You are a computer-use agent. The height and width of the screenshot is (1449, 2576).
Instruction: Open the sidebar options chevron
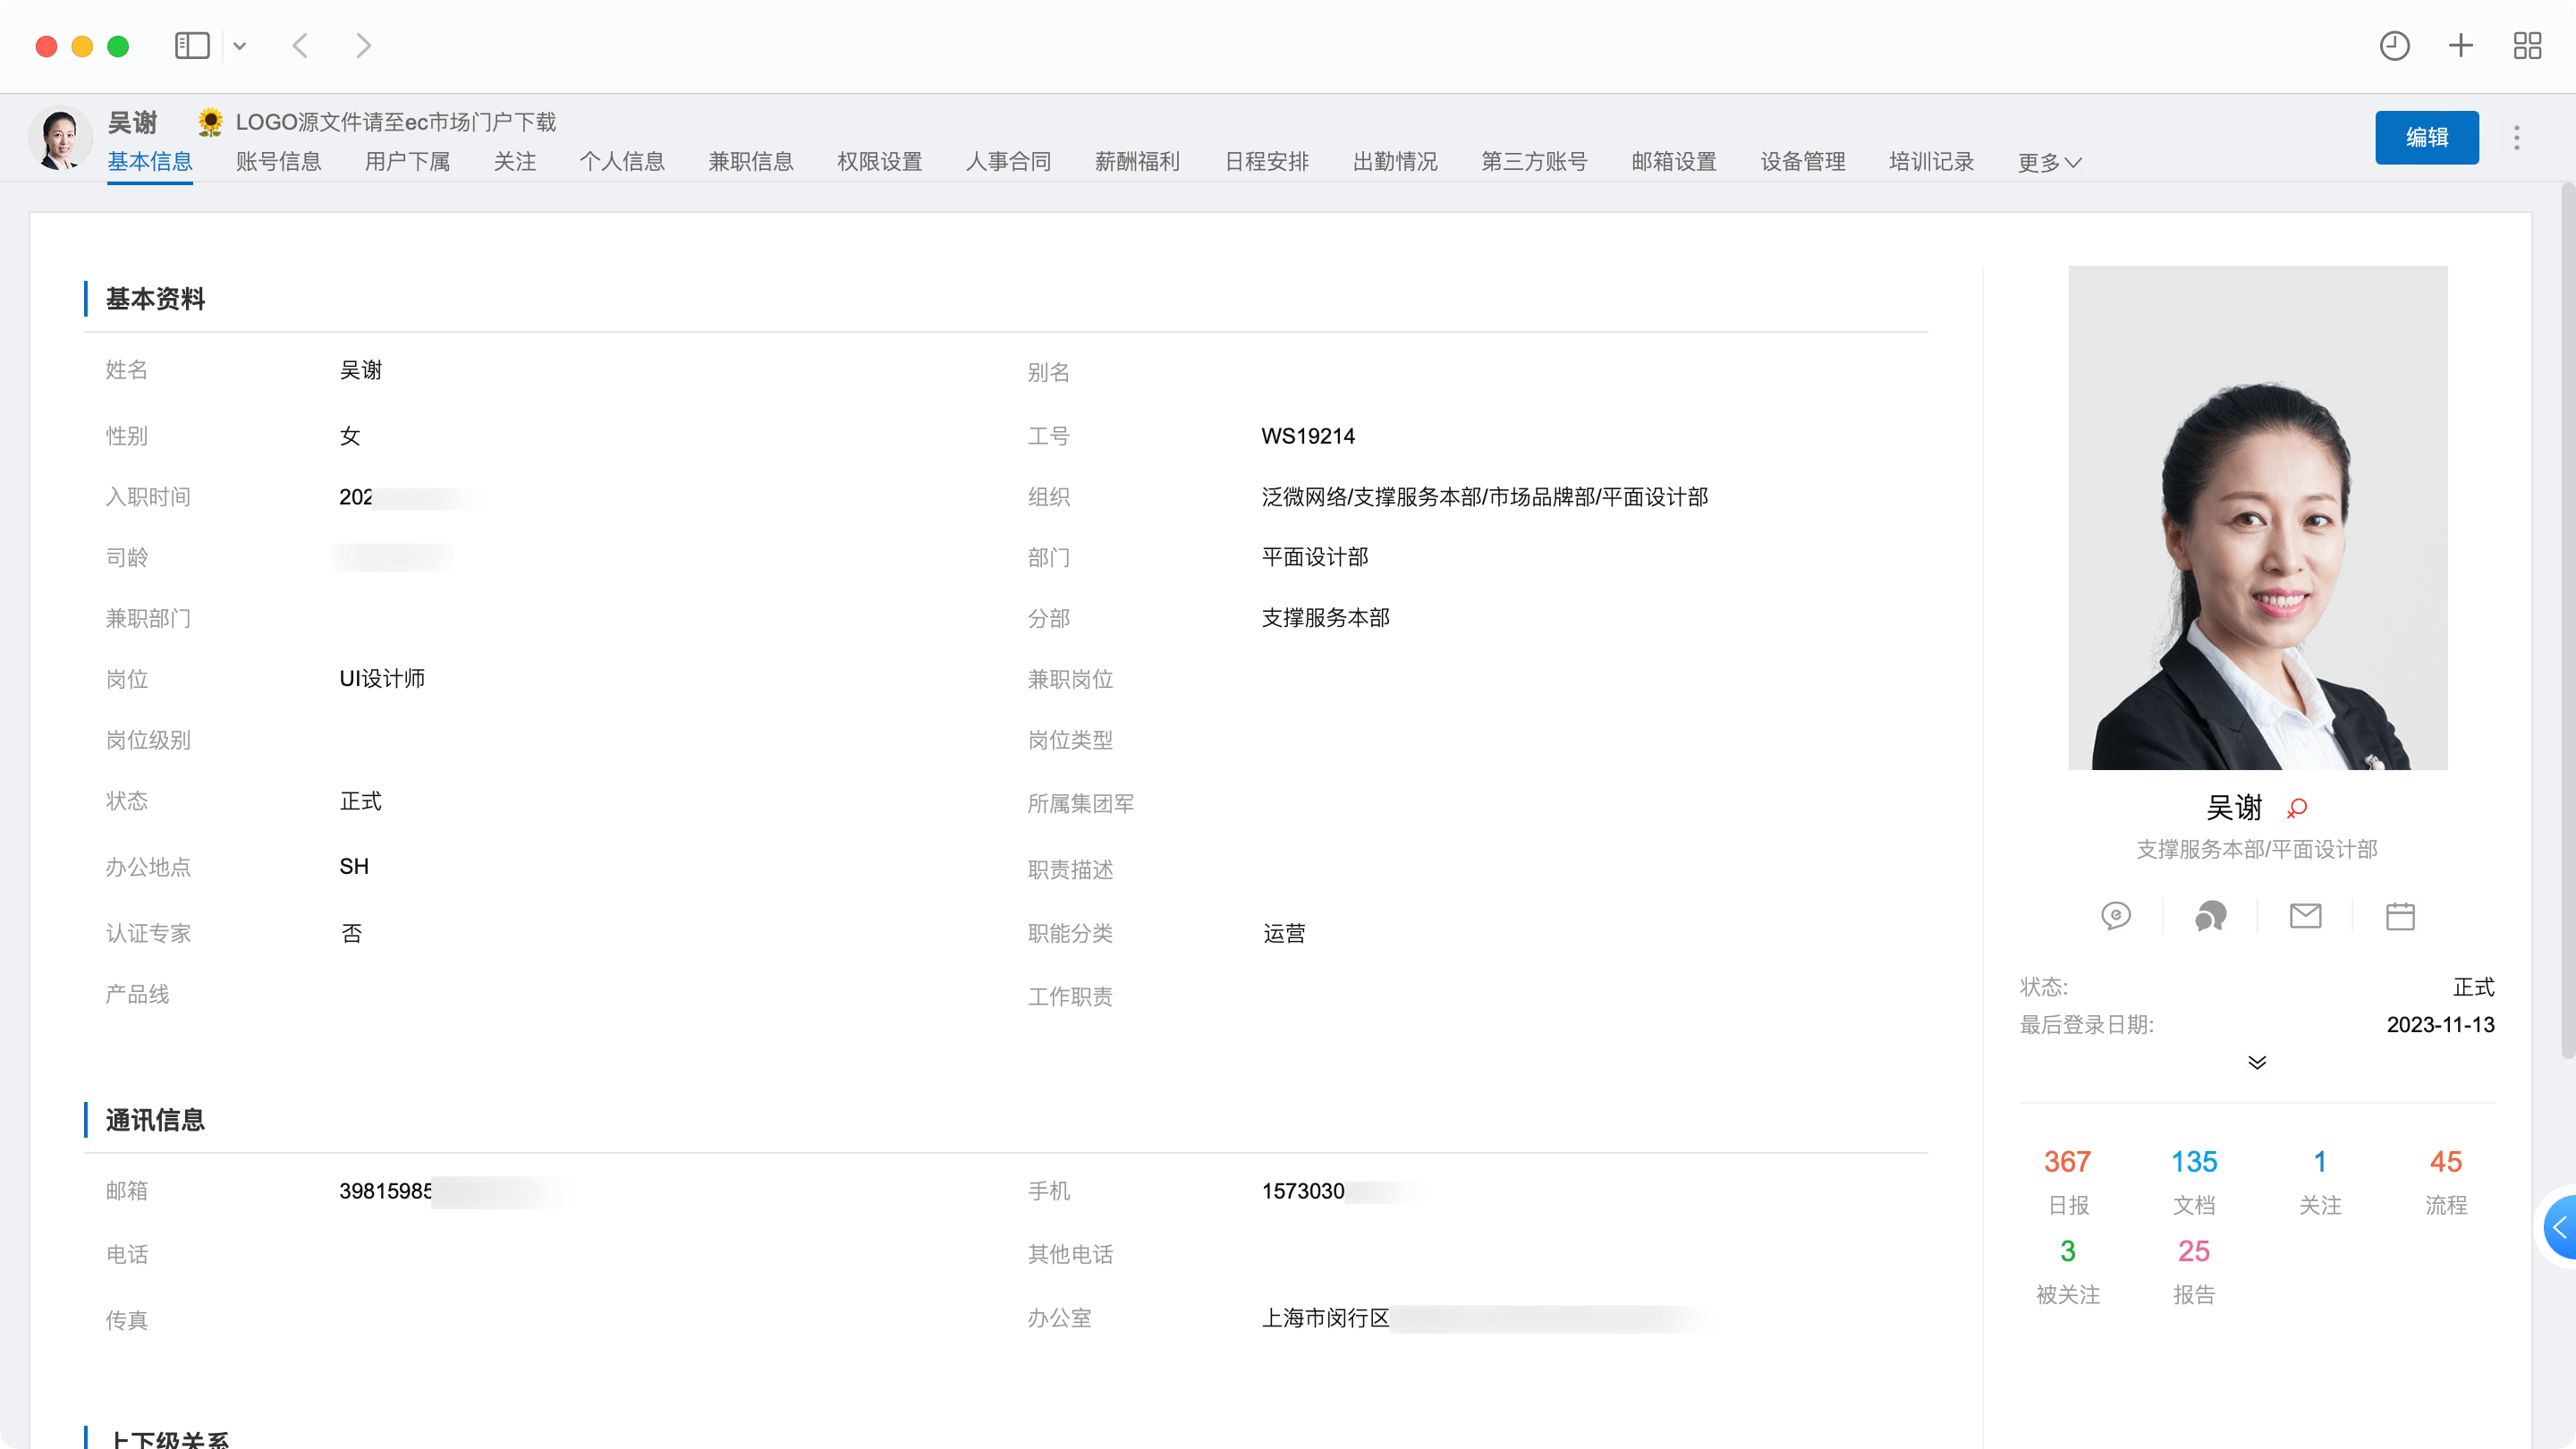coord(240,46)
